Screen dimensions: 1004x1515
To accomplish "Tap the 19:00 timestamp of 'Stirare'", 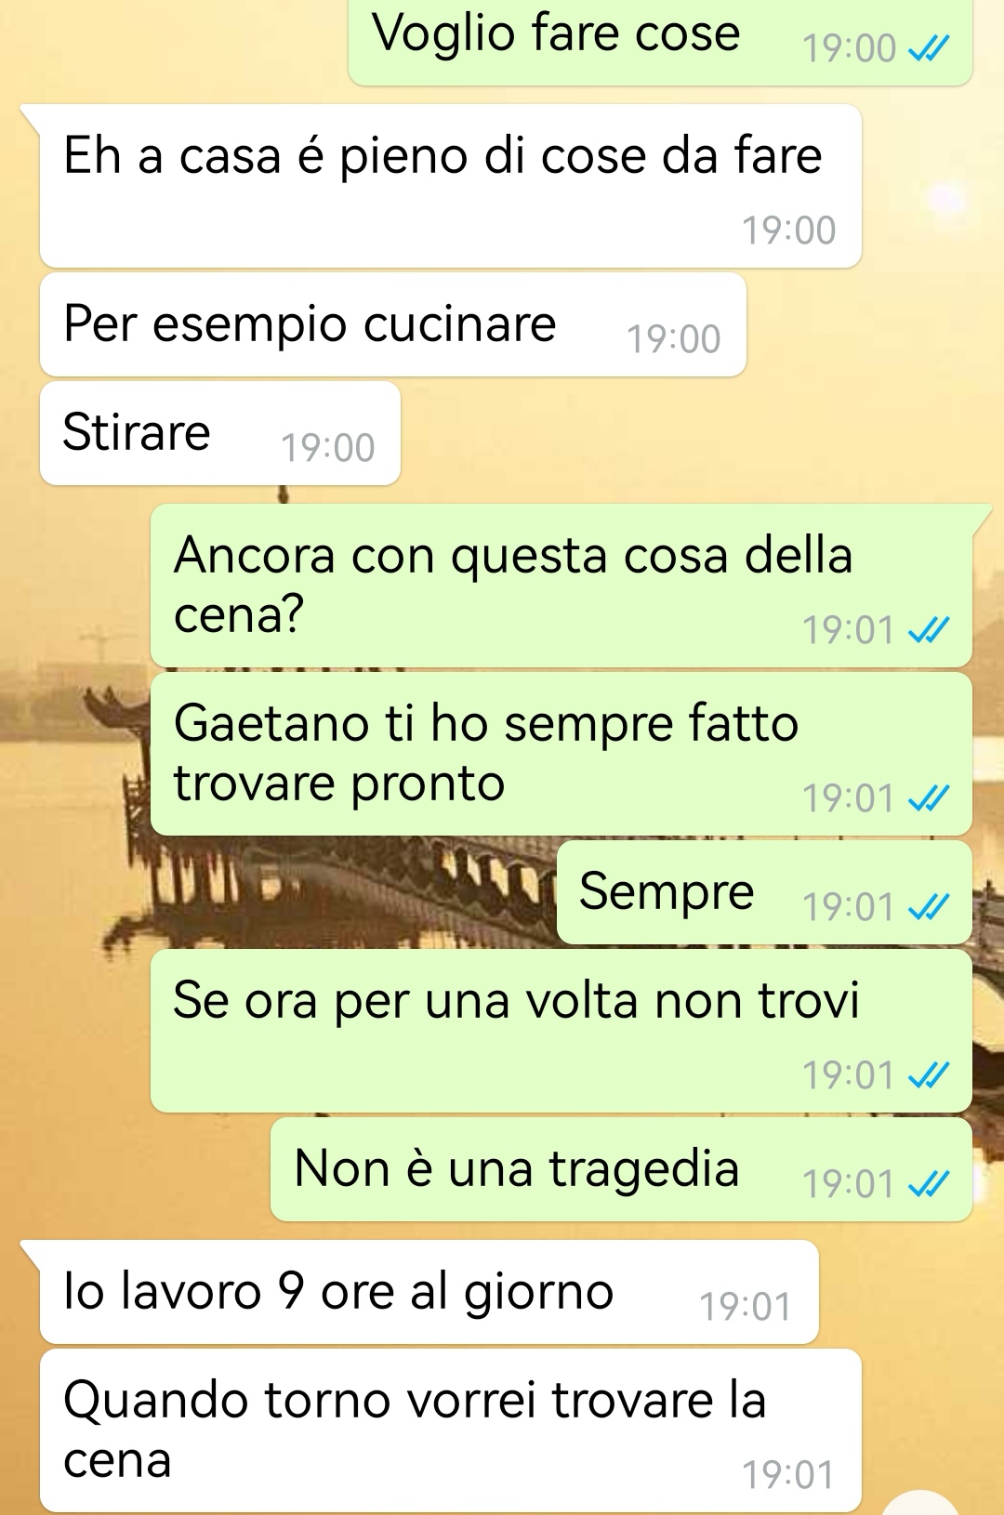I will click(328, 448).
